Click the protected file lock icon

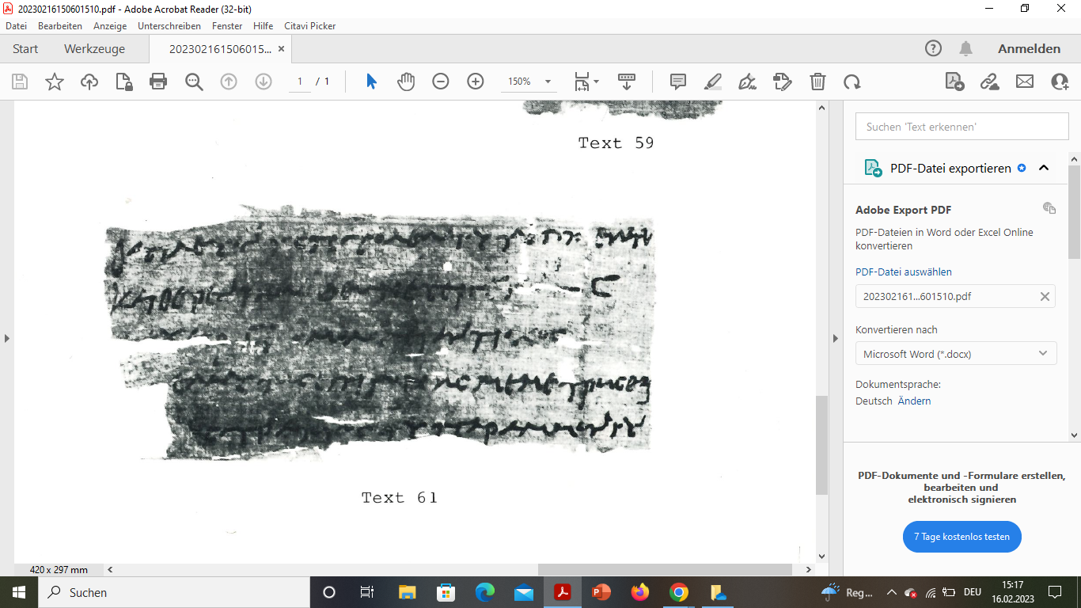(x=124, y=82)
